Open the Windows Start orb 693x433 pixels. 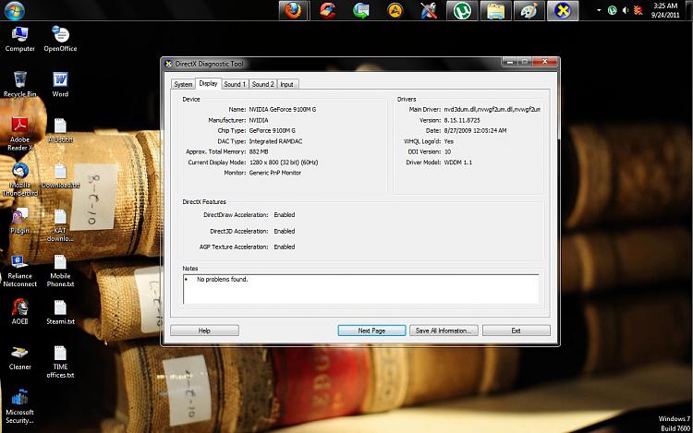(x=15, y=10)
